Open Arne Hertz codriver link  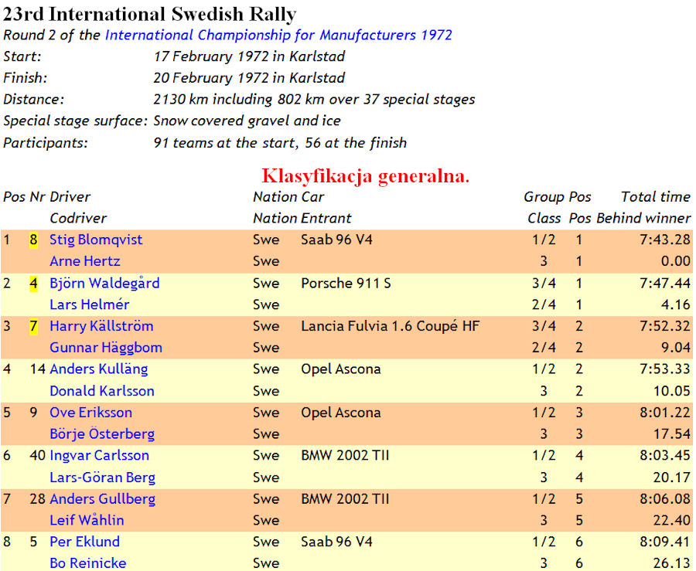coord(85,261)
